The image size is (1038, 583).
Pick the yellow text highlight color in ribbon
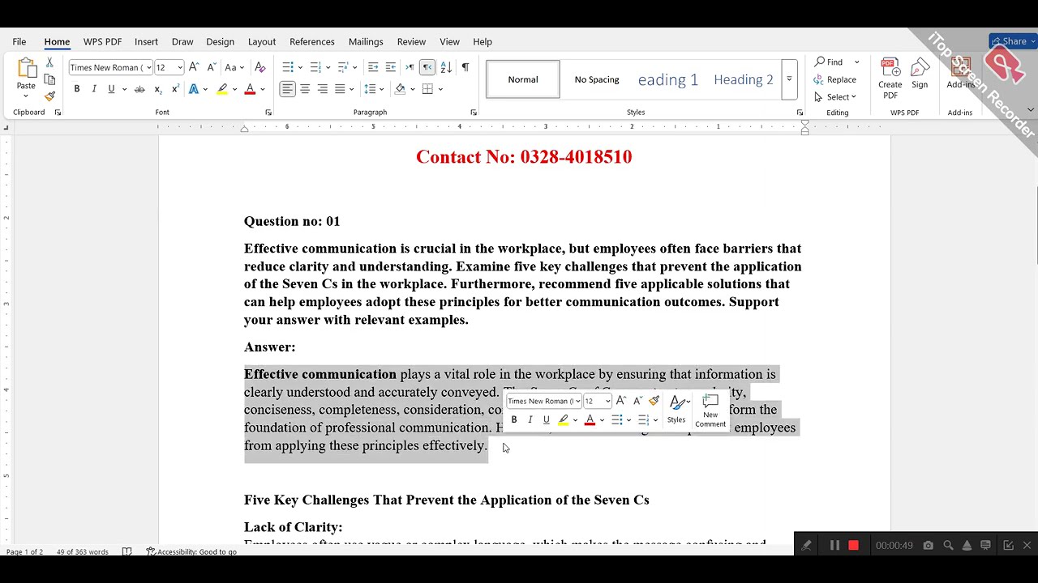(x=221, y=89)
